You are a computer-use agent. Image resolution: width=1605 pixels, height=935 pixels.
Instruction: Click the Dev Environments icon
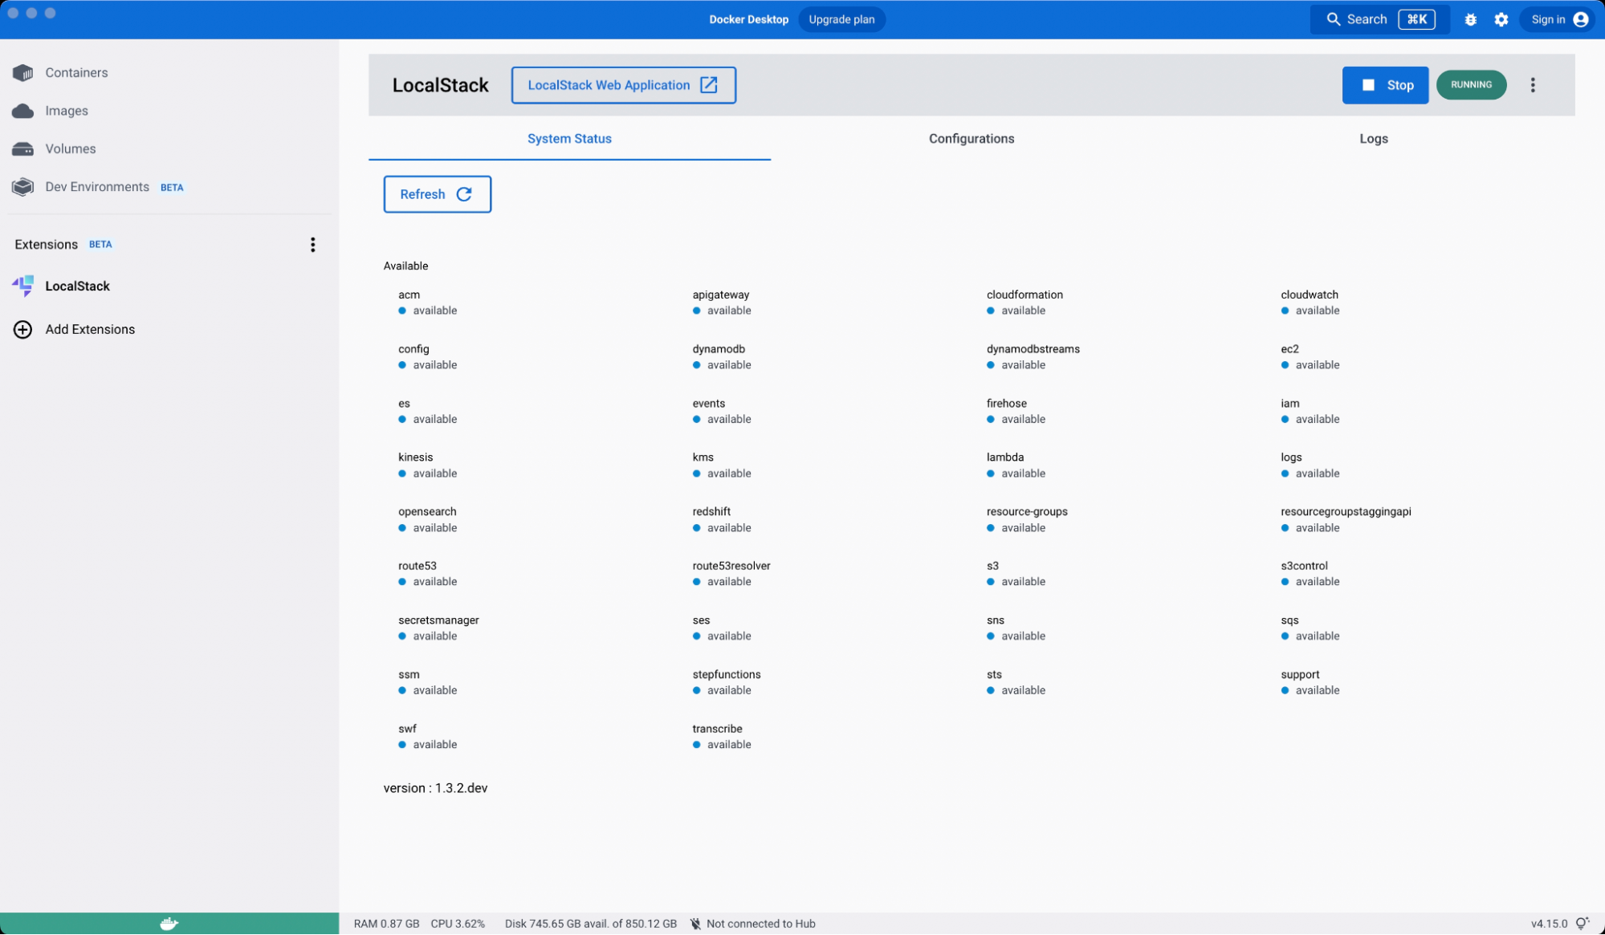pyautogui.click(x=23, y=186)
